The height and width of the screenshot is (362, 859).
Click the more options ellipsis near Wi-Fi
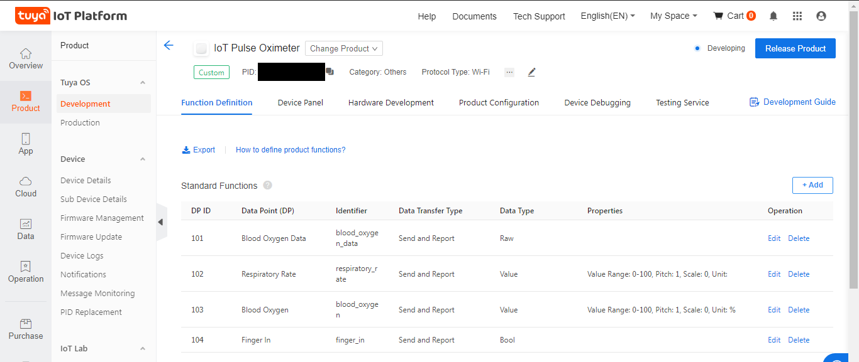tap(509, 72)
